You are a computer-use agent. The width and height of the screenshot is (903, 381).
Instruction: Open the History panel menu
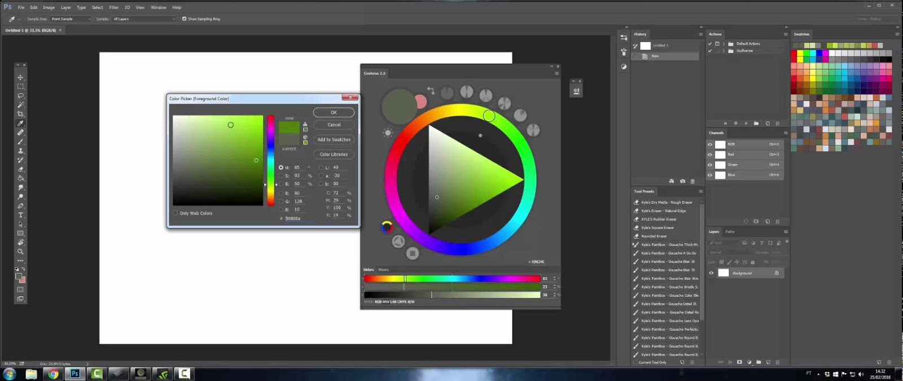click(x=701, y=34)
